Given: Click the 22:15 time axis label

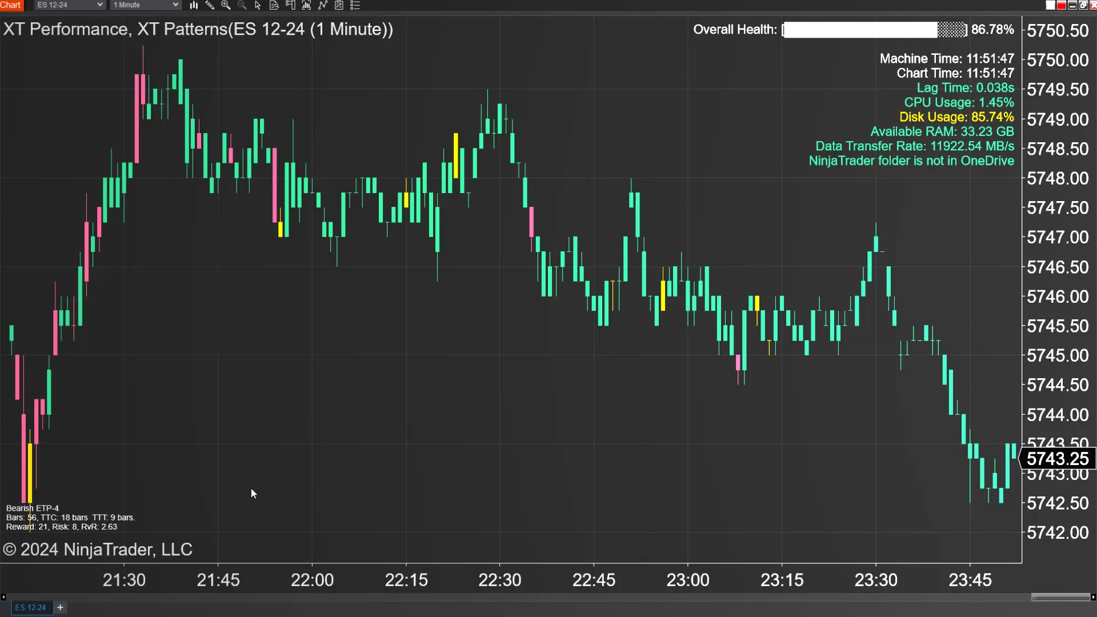Looking at the screenshot, I should click(x=406, y=580).
